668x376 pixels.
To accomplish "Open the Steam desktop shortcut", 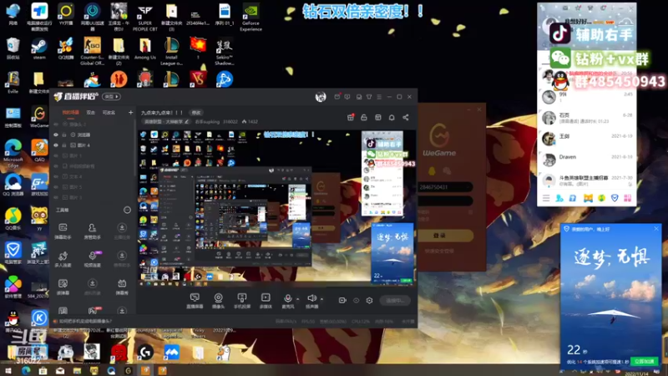I will [39, 48].
